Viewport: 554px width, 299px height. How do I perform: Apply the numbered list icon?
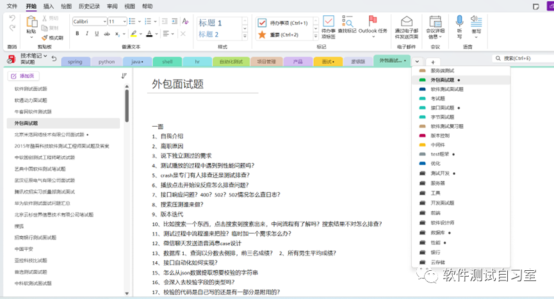coord(148,22)
